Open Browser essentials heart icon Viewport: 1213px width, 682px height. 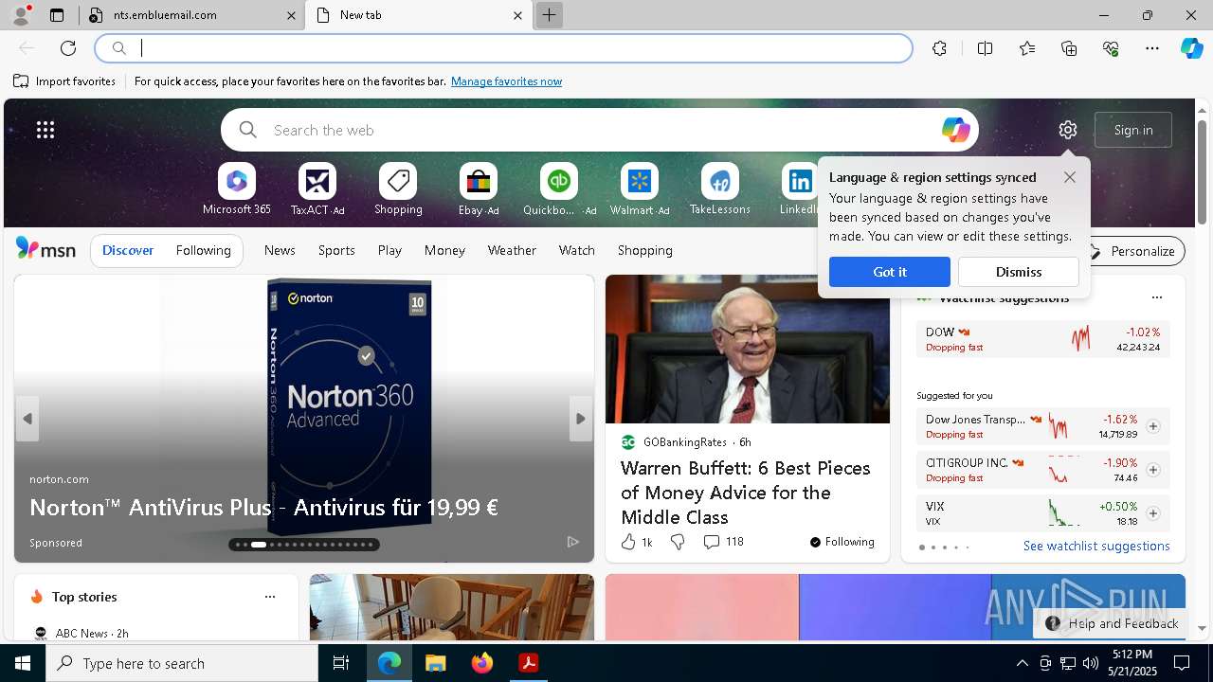coord(1111,48)
